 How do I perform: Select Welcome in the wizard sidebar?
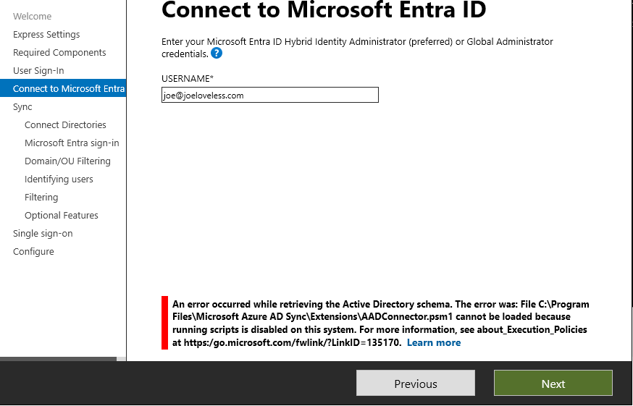pyautogui.click(x=32, y=16)
